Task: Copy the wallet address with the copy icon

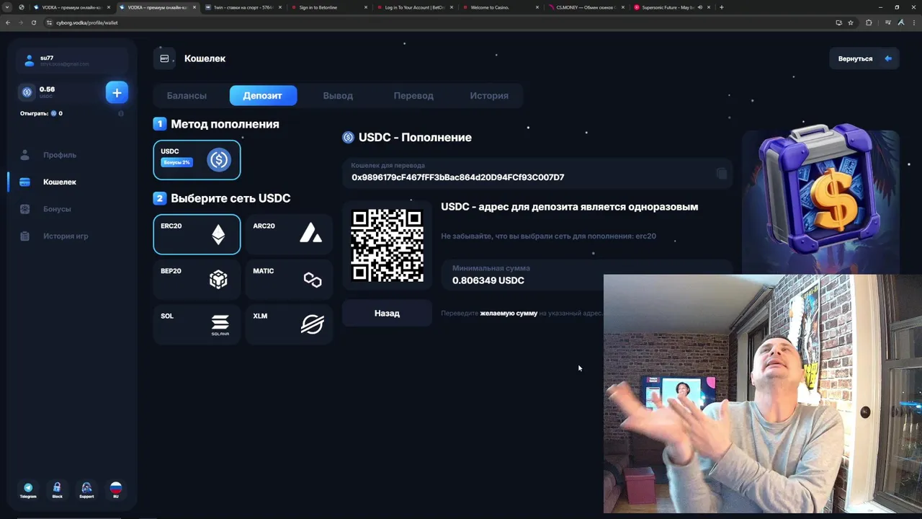Action: (x=721, y=174)
